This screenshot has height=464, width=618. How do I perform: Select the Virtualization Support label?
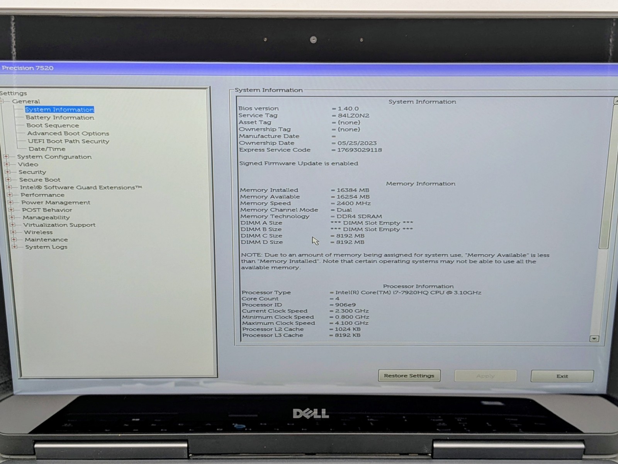click(x=59, y=225)
